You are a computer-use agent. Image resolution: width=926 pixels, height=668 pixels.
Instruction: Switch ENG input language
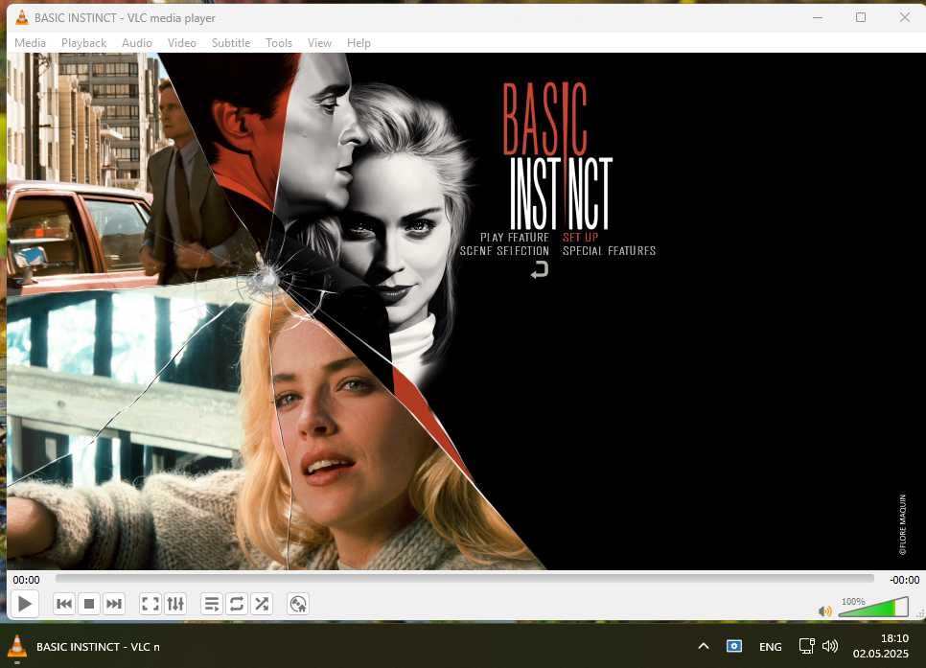pos(770,647)
